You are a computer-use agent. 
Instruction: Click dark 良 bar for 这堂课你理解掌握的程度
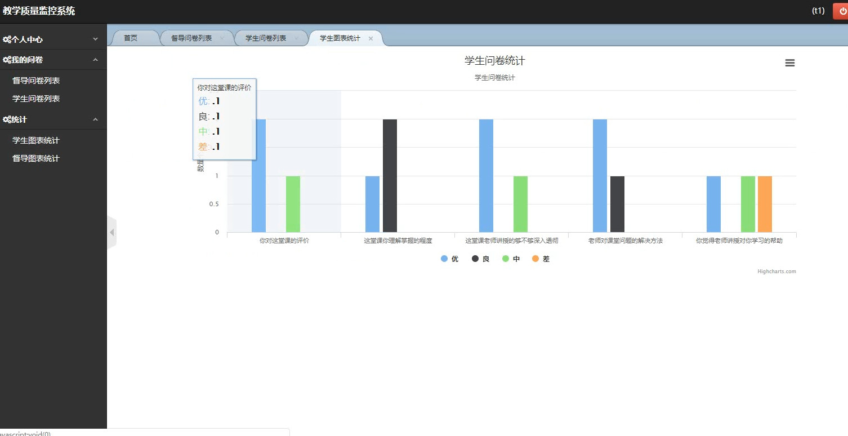coord(390,176)
